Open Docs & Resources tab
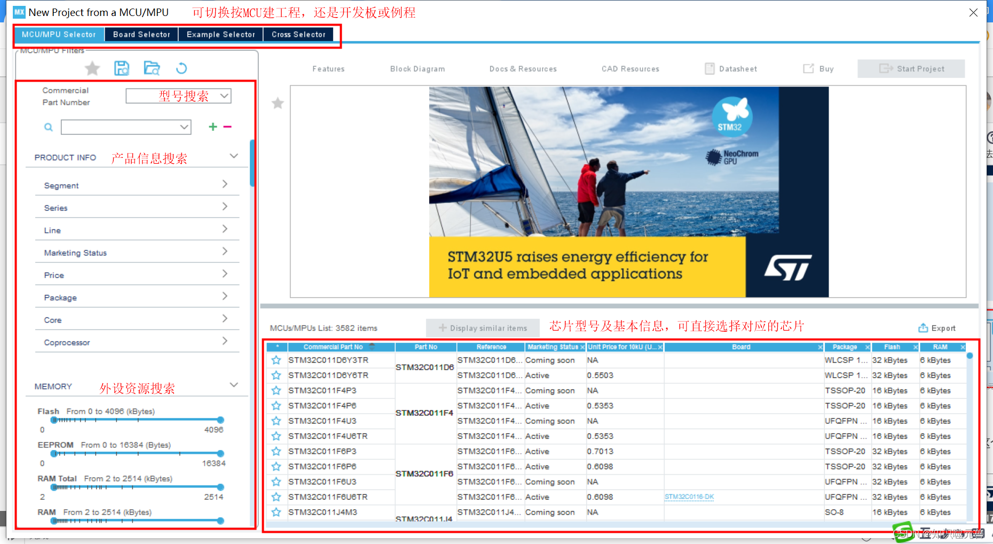 (x=523, y=69)
